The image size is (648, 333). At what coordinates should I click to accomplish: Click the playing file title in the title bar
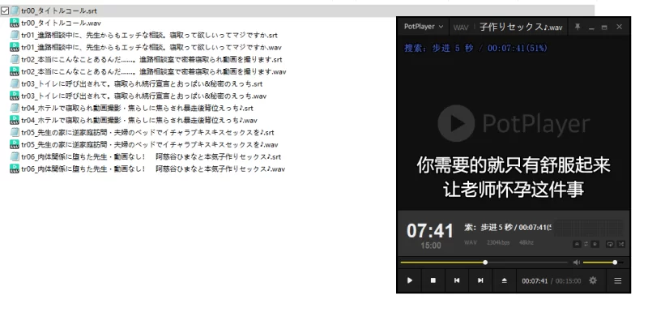[521, 28]
